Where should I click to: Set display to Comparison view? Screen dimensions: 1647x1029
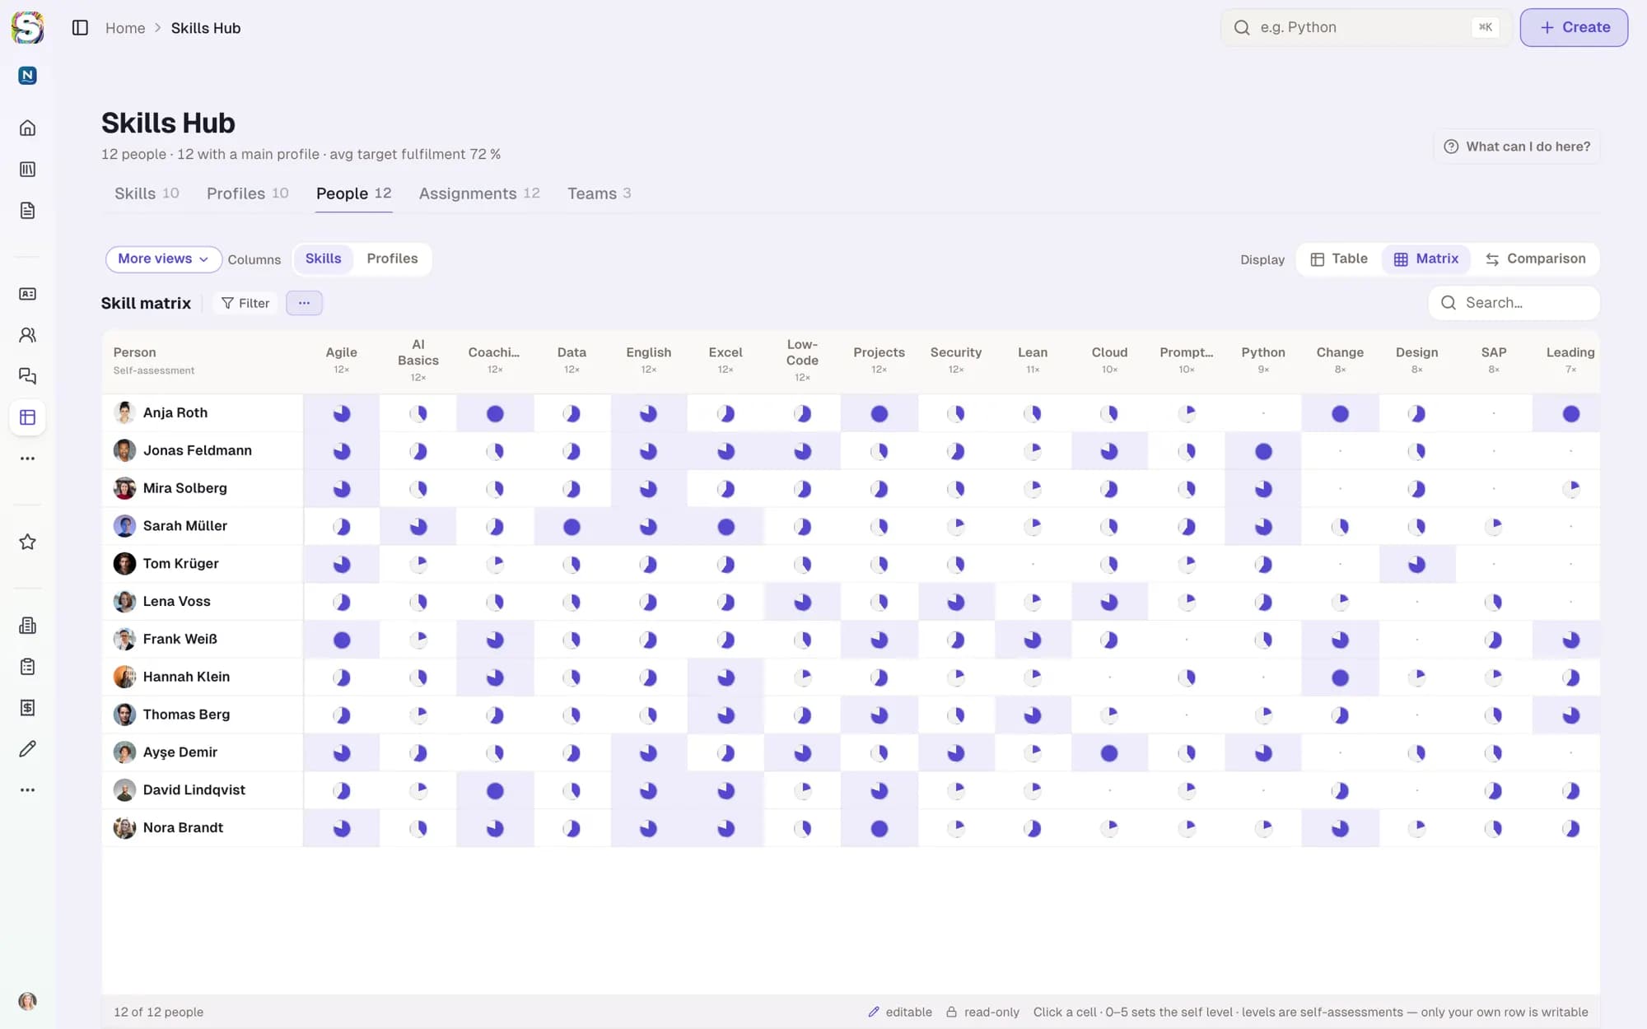click(x=1535, y=258)
